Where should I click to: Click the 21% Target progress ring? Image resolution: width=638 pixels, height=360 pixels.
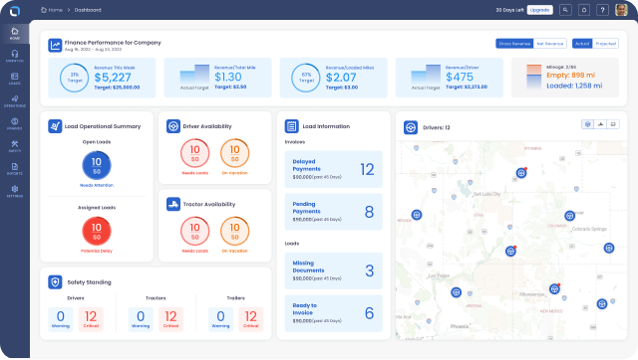pyautogui.click(x=74, y=78)
